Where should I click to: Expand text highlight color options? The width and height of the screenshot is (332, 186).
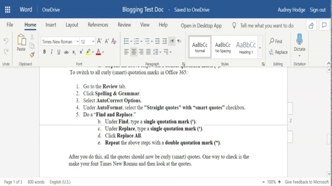(93, 52)
